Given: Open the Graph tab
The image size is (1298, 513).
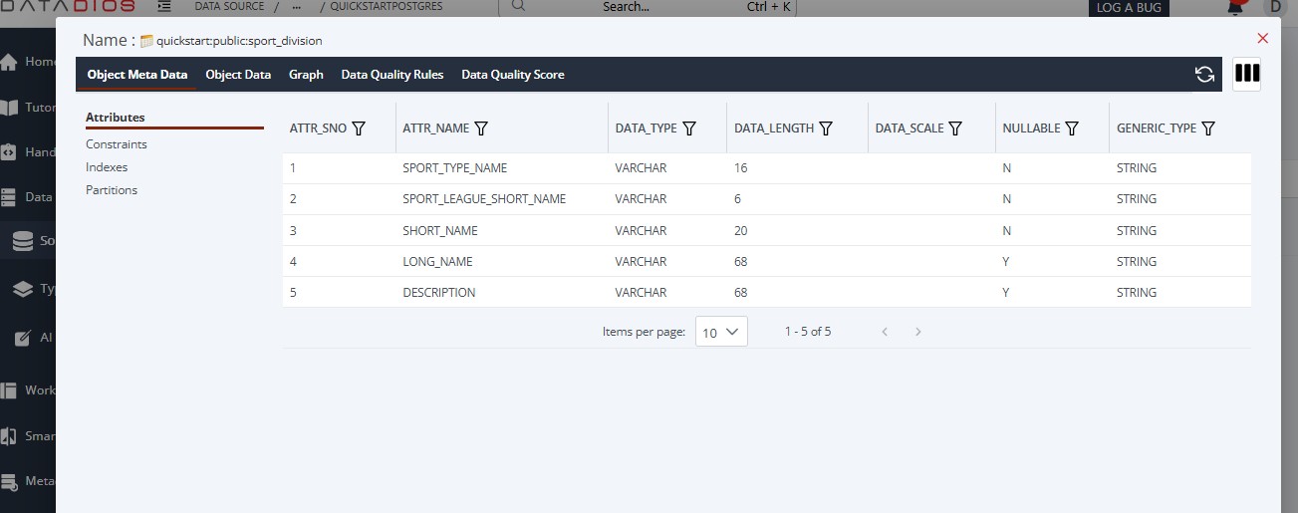Looking at the screenshot, I should point(306,75).
